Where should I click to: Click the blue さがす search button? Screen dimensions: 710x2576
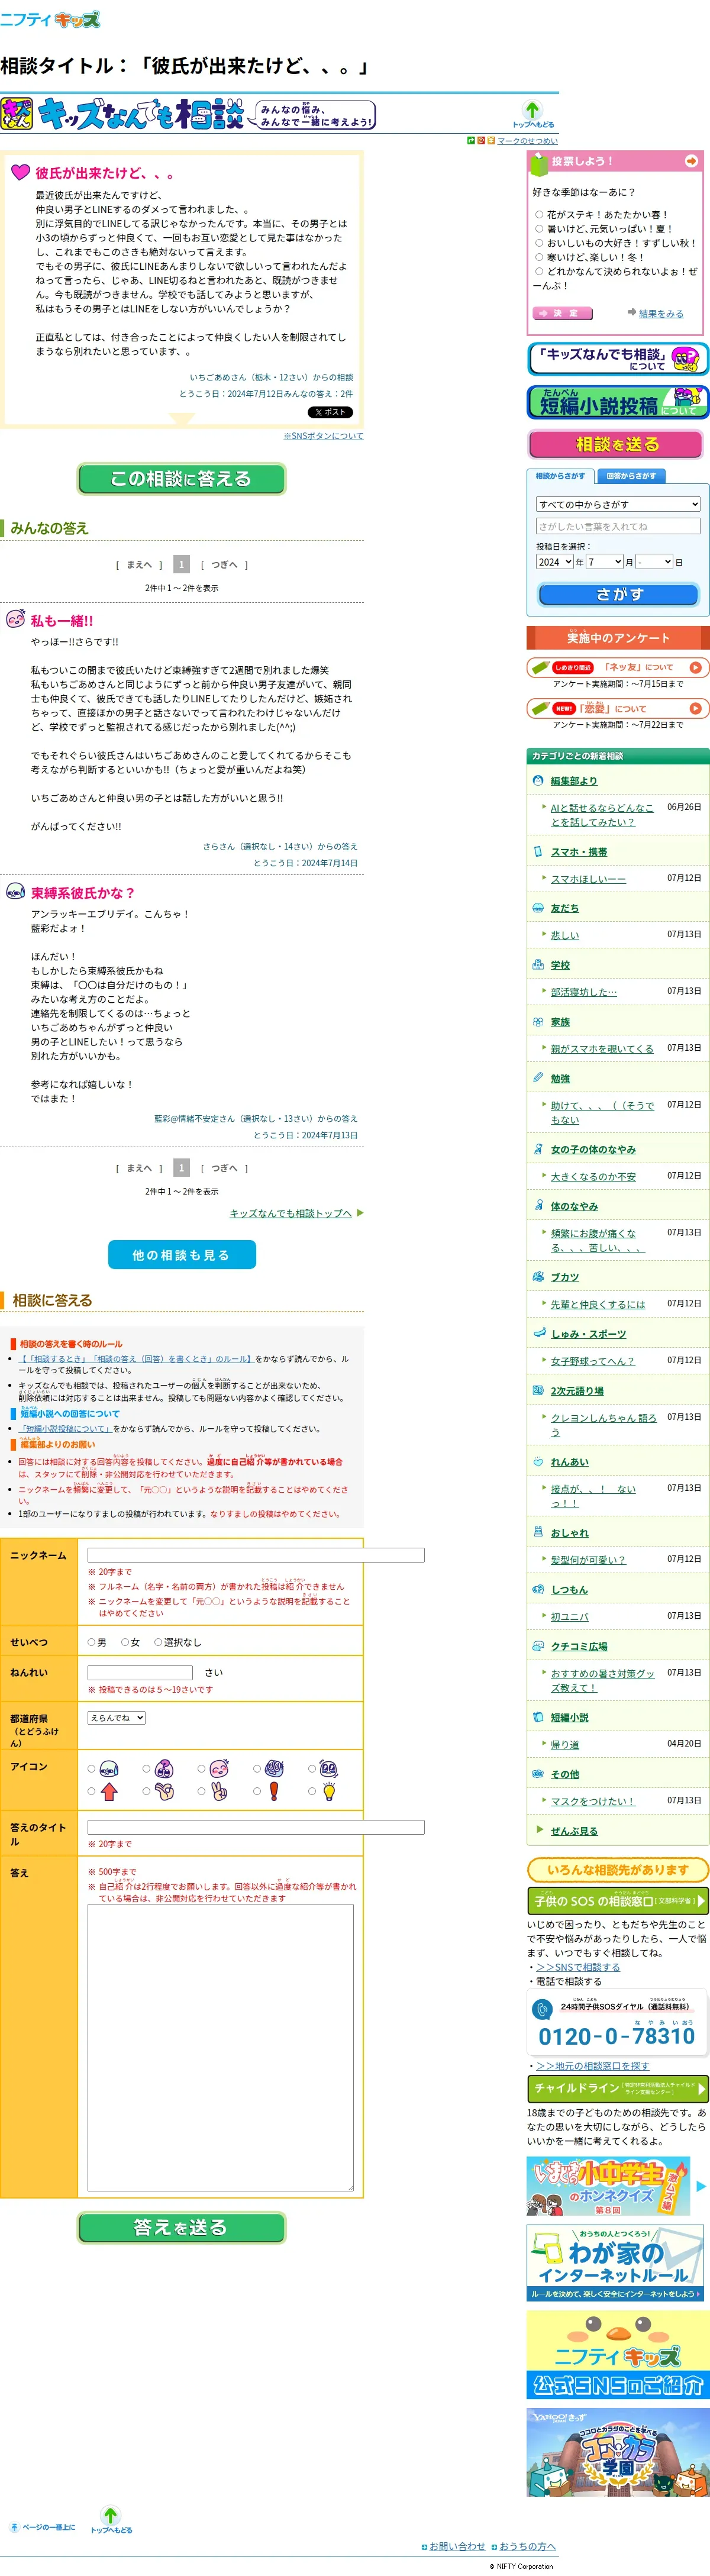click(x=619, y=594)
